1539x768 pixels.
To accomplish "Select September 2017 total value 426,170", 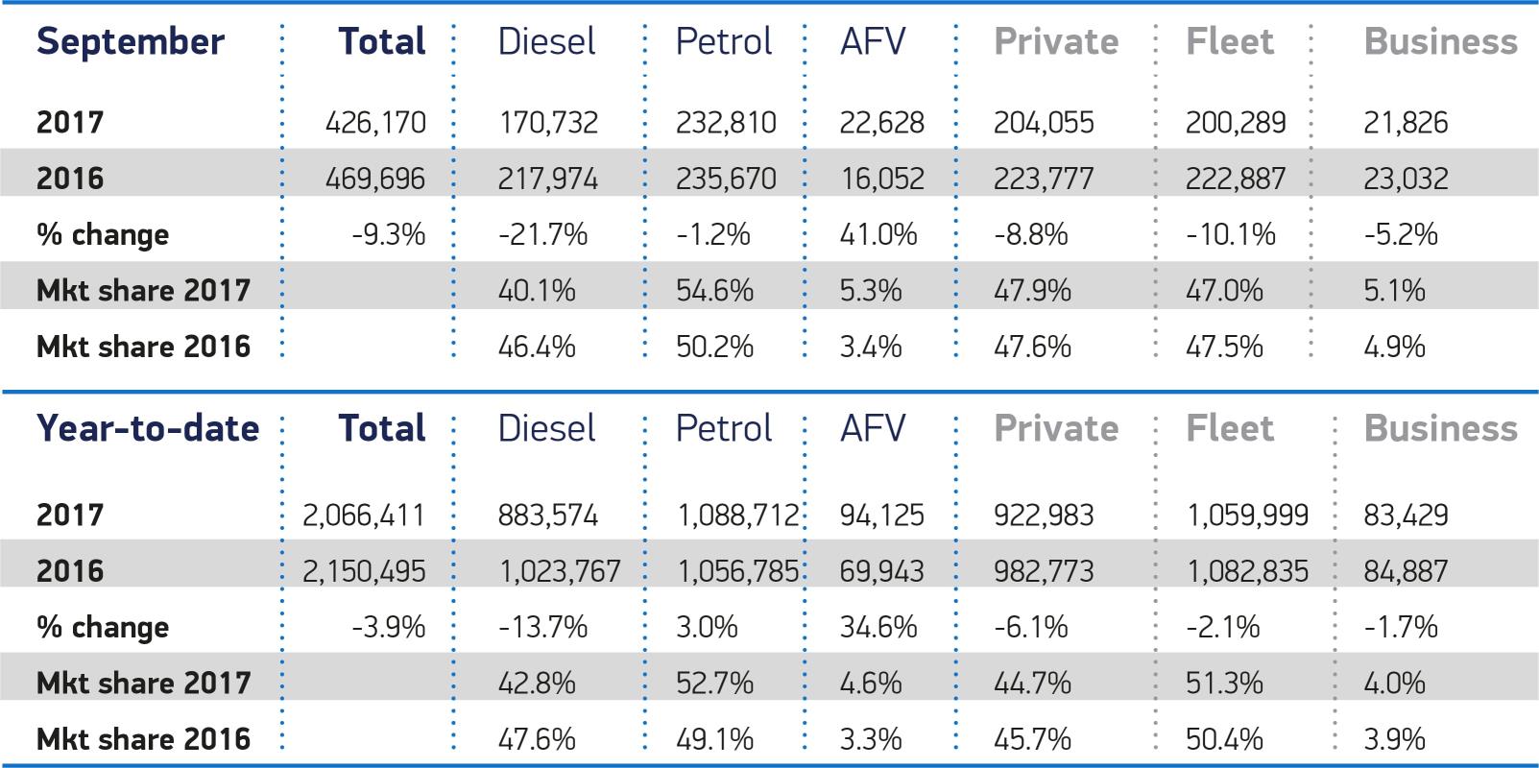I will (x=375, y=123).
